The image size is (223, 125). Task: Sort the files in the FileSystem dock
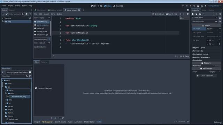click(x=30, y=76)
